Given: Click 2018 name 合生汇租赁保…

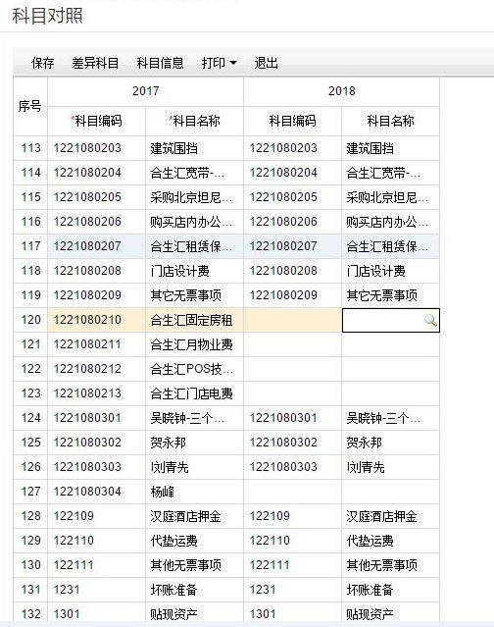Looking at the screenshot, I should [x=387, y=246].
